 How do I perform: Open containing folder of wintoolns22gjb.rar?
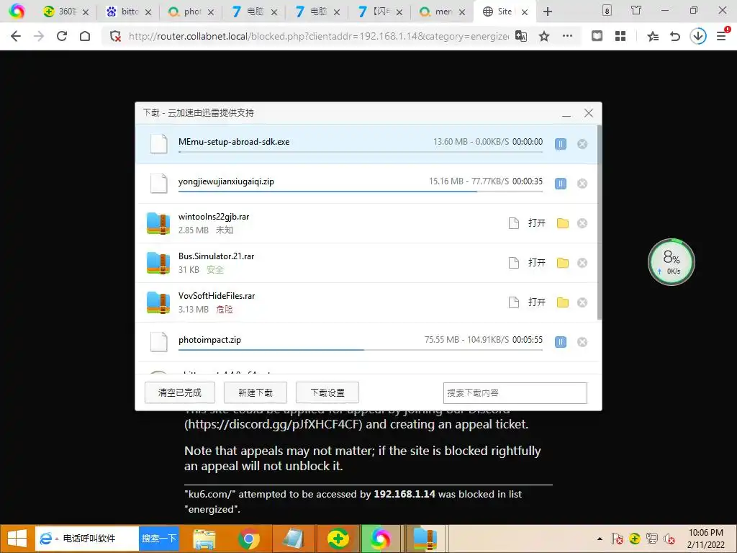pos(563,223)
